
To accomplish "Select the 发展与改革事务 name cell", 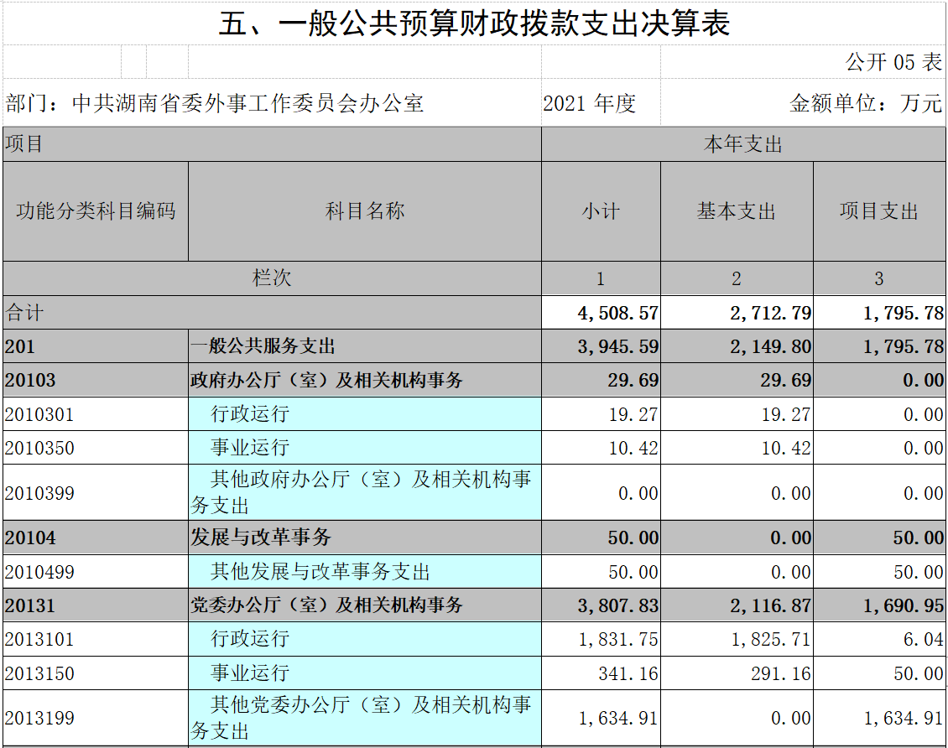I will (365, 538).
